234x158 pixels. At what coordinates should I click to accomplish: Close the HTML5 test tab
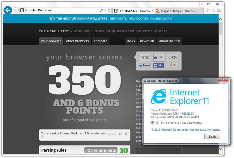click(152, 11)
